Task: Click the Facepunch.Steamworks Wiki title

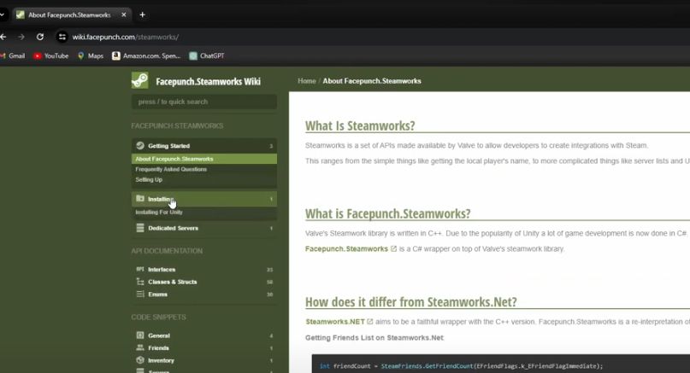Action: coord(208,81)
